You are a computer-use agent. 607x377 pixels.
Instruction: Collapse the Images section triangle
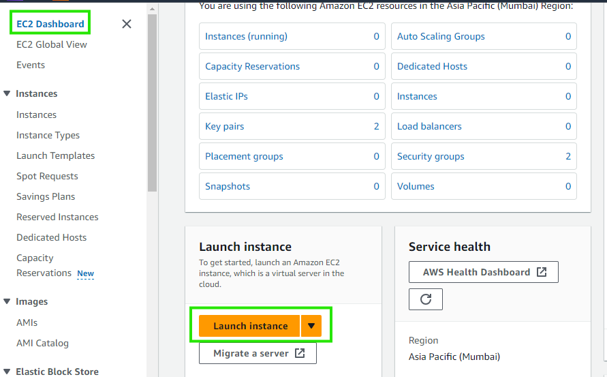tap(7, 301)
